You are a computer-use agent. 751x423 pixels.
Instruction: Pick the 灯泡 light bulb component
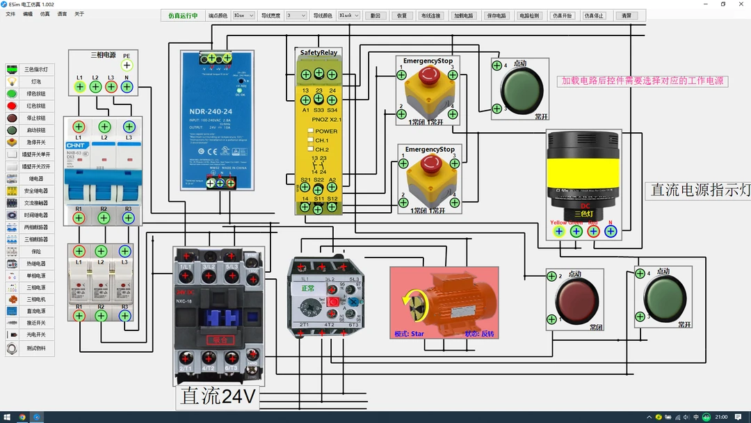(x=30, y=81)
